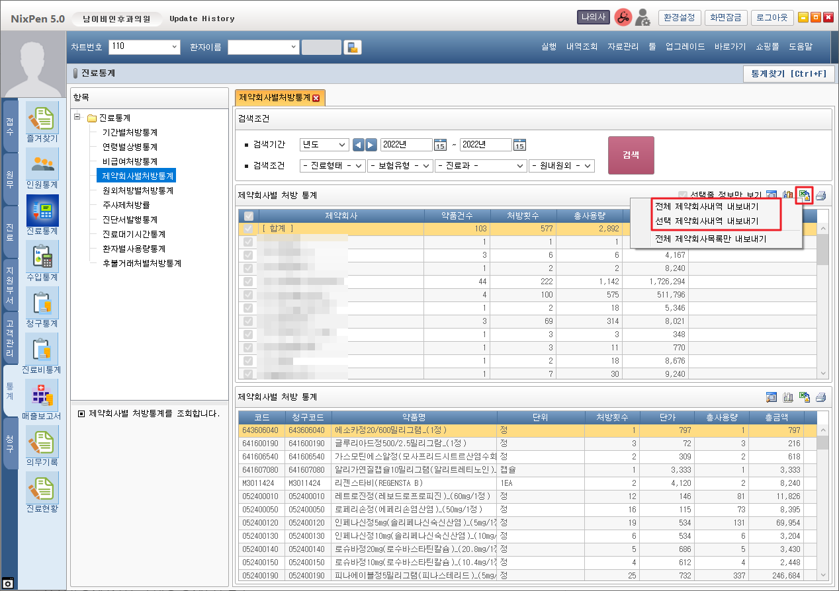Click the red 검색 button

pyautogui.click(x=631, y=155)
